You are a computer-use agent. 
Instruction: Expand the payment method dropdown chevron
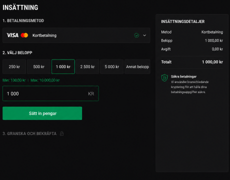click(144, 35)
